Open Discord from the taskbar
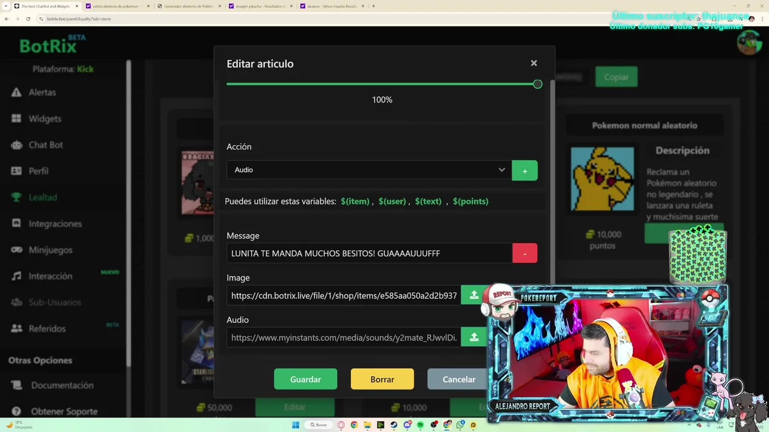The height and width of the screenshot is (432, 769). pos(407,425)
